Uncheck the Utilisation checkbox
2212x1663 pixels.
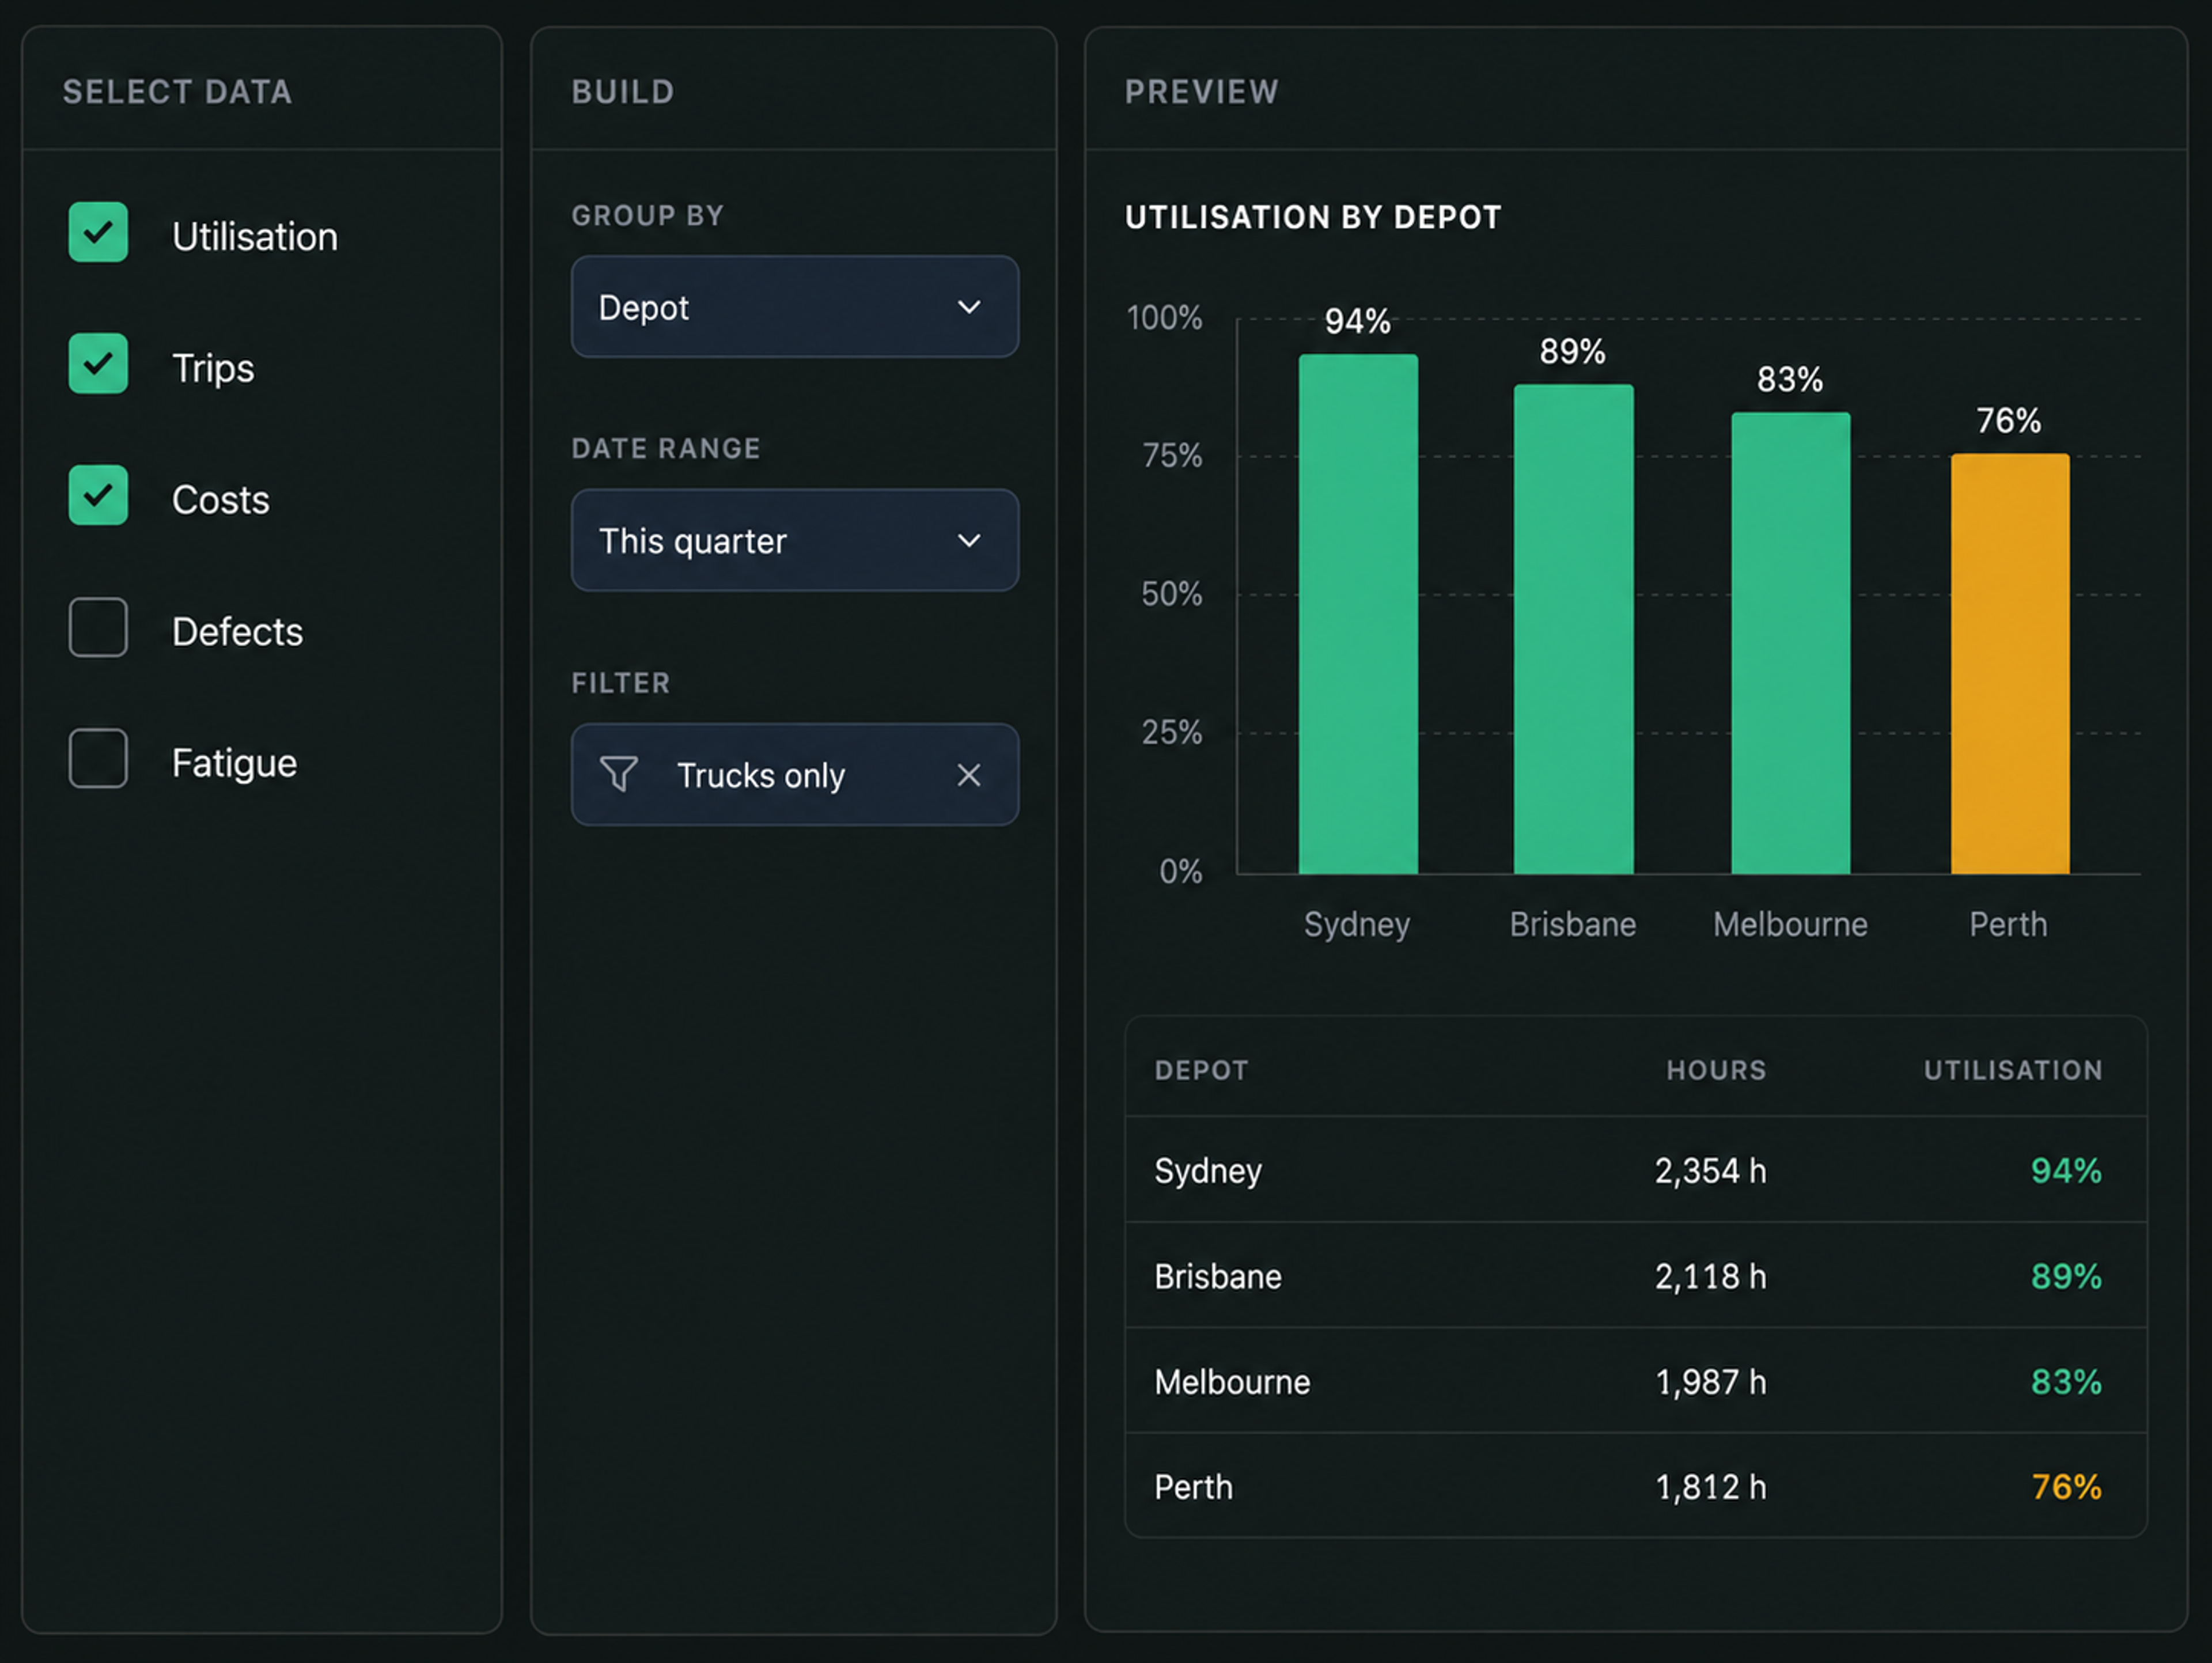[x=98, y=232]
